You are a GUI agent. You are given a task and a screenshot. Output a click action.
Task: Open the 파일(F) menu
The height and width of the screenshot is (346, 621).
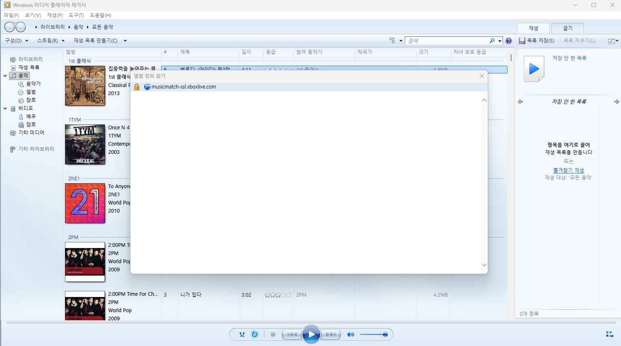click(x=11, y=15)
